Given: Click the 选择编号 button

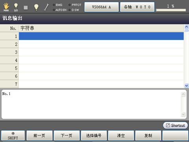Looking at the screenshot, I should [x=94, y=136].
